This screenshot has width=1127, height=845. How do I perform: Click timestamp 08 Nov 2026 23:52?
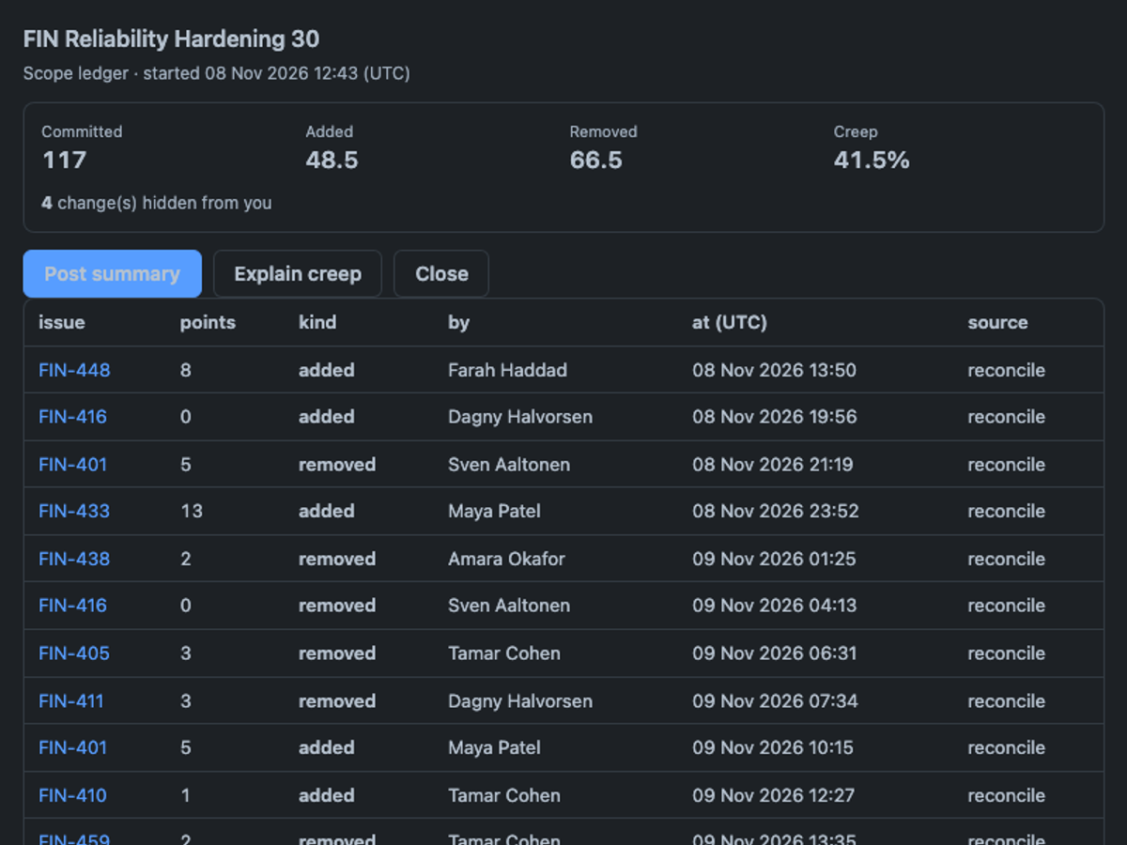[x=776, y=512]
